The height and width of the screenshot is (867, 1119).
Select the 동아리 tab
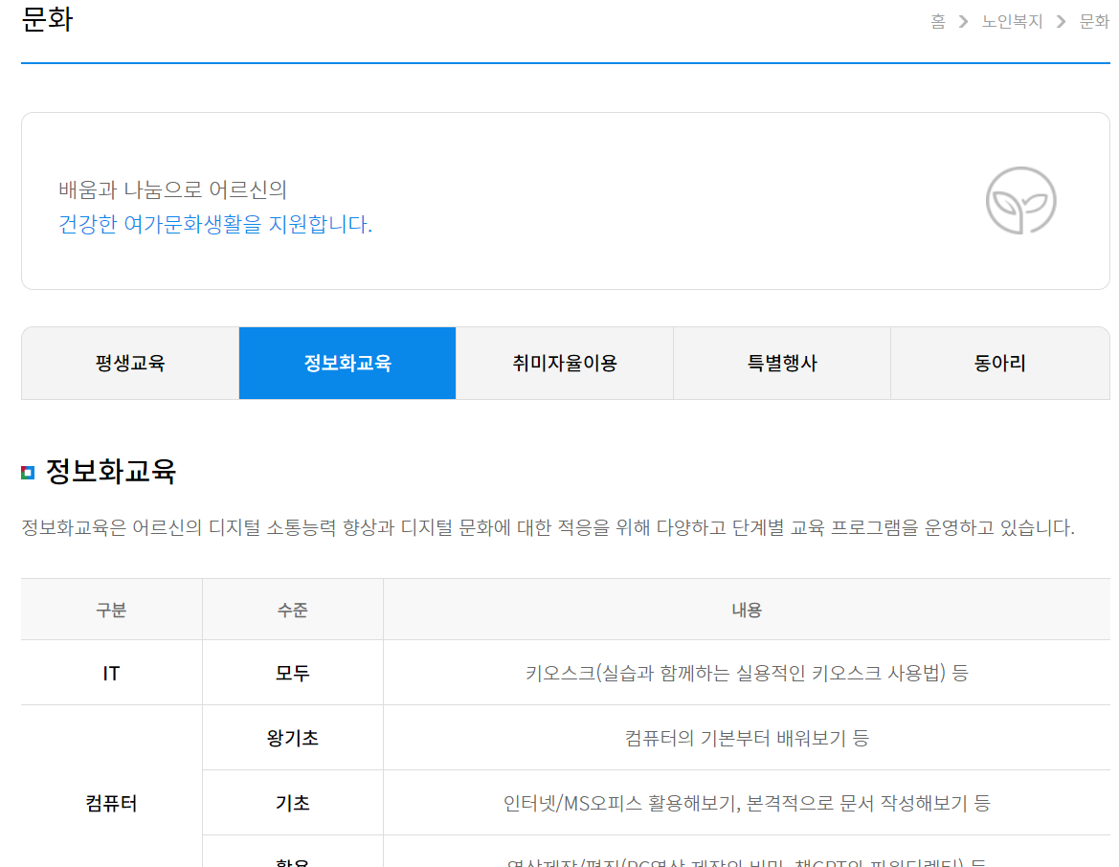coord(999,363)
